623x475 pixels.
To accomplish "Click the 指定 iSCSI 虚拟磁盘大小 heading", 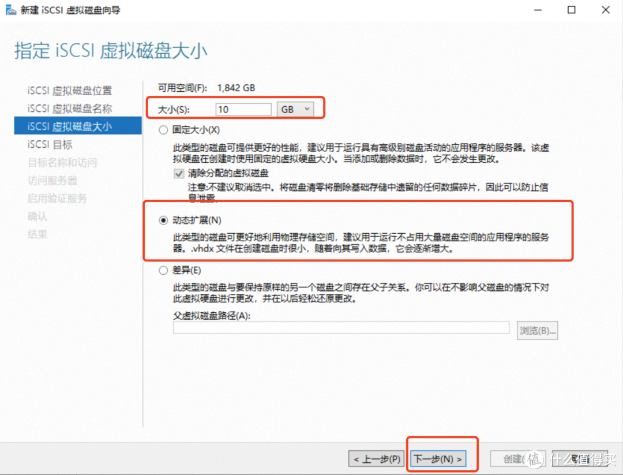I will click(x=111, y=51).
